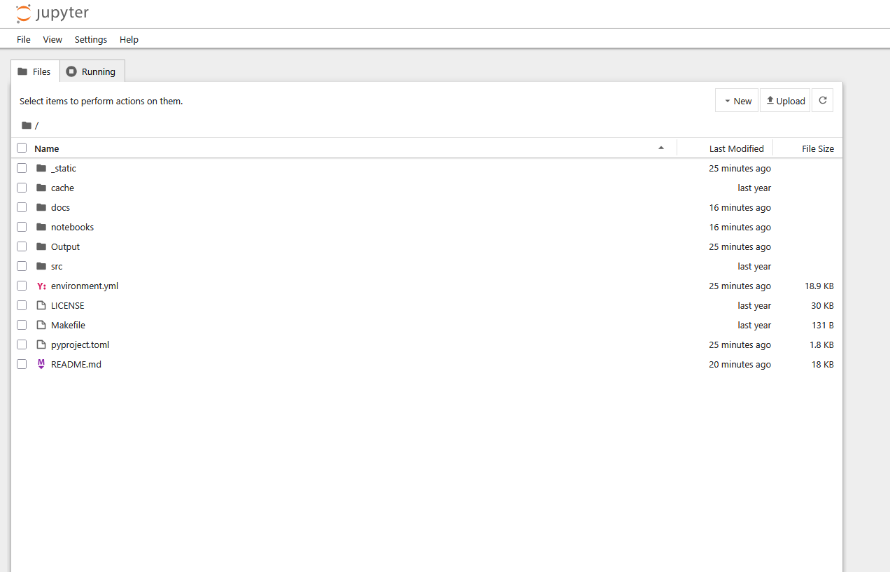890x572 pixels.
Task: Open the Makefile entry
Action: 68,325
